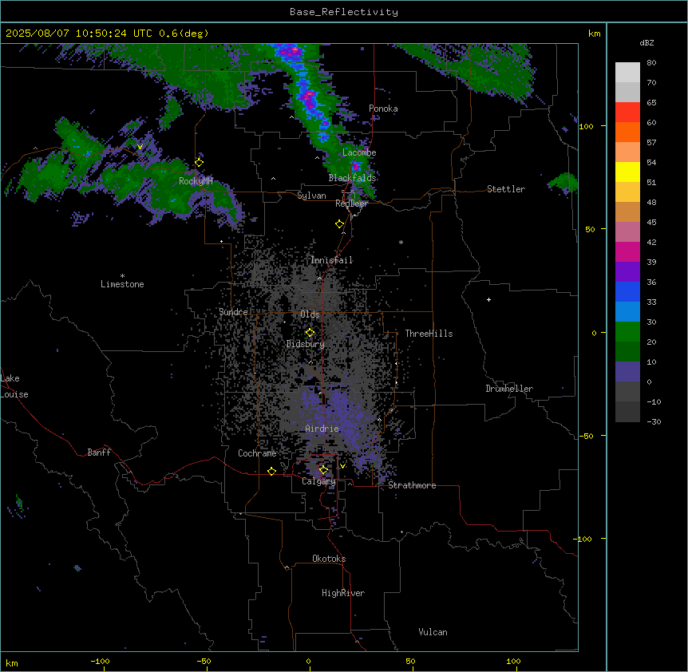The height and width of the screenshot is (672, 688).
Task: Click the 20 label on the dBZ legend
Action: [651, 342]
